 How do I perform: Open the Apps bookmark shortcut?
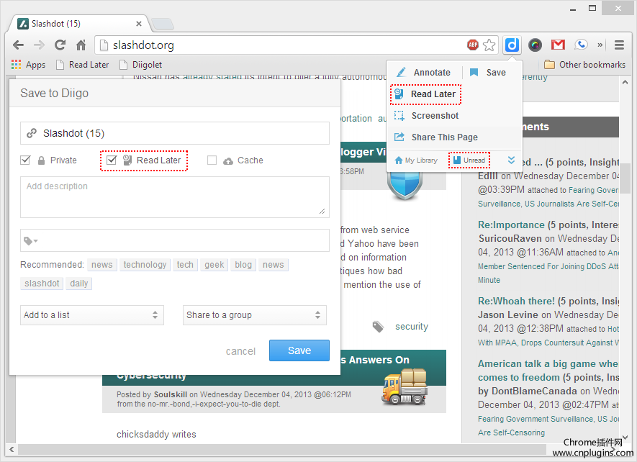(x=28, y=65)
